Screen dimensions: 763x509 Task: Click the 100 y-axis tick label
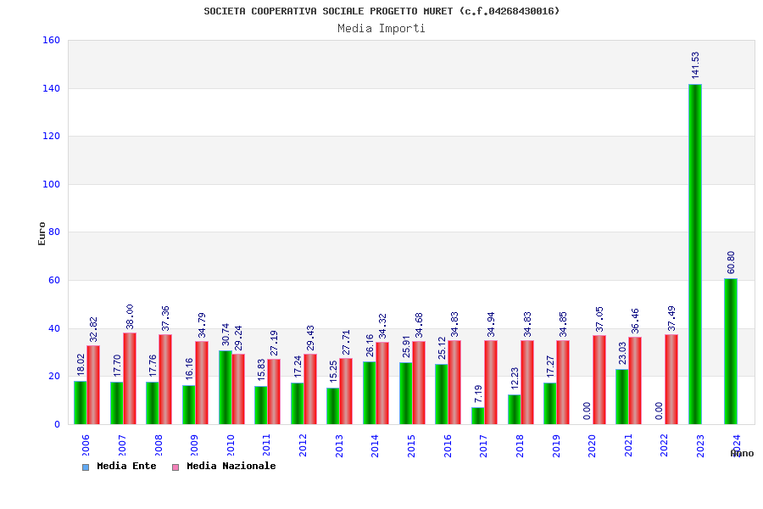point(51,184)
